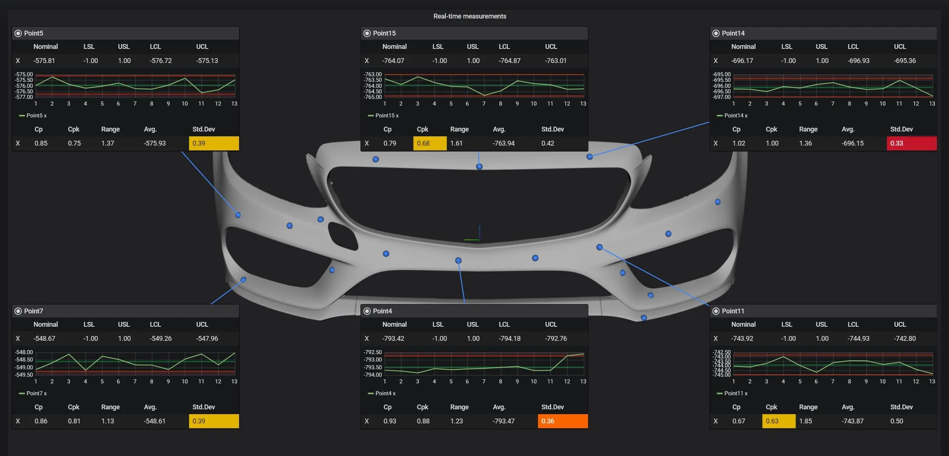The height and width of the screenshot is (456, 949).
Task: Select the Point5 radio icon
Action: pyautogui.click(x=18, y=33)
